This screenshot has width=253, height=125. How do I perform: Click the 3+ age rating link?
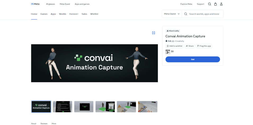tap(172, 51)
